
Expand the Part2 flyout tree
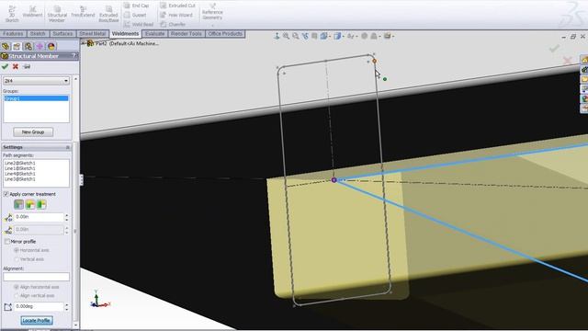[x=84, y=43]
